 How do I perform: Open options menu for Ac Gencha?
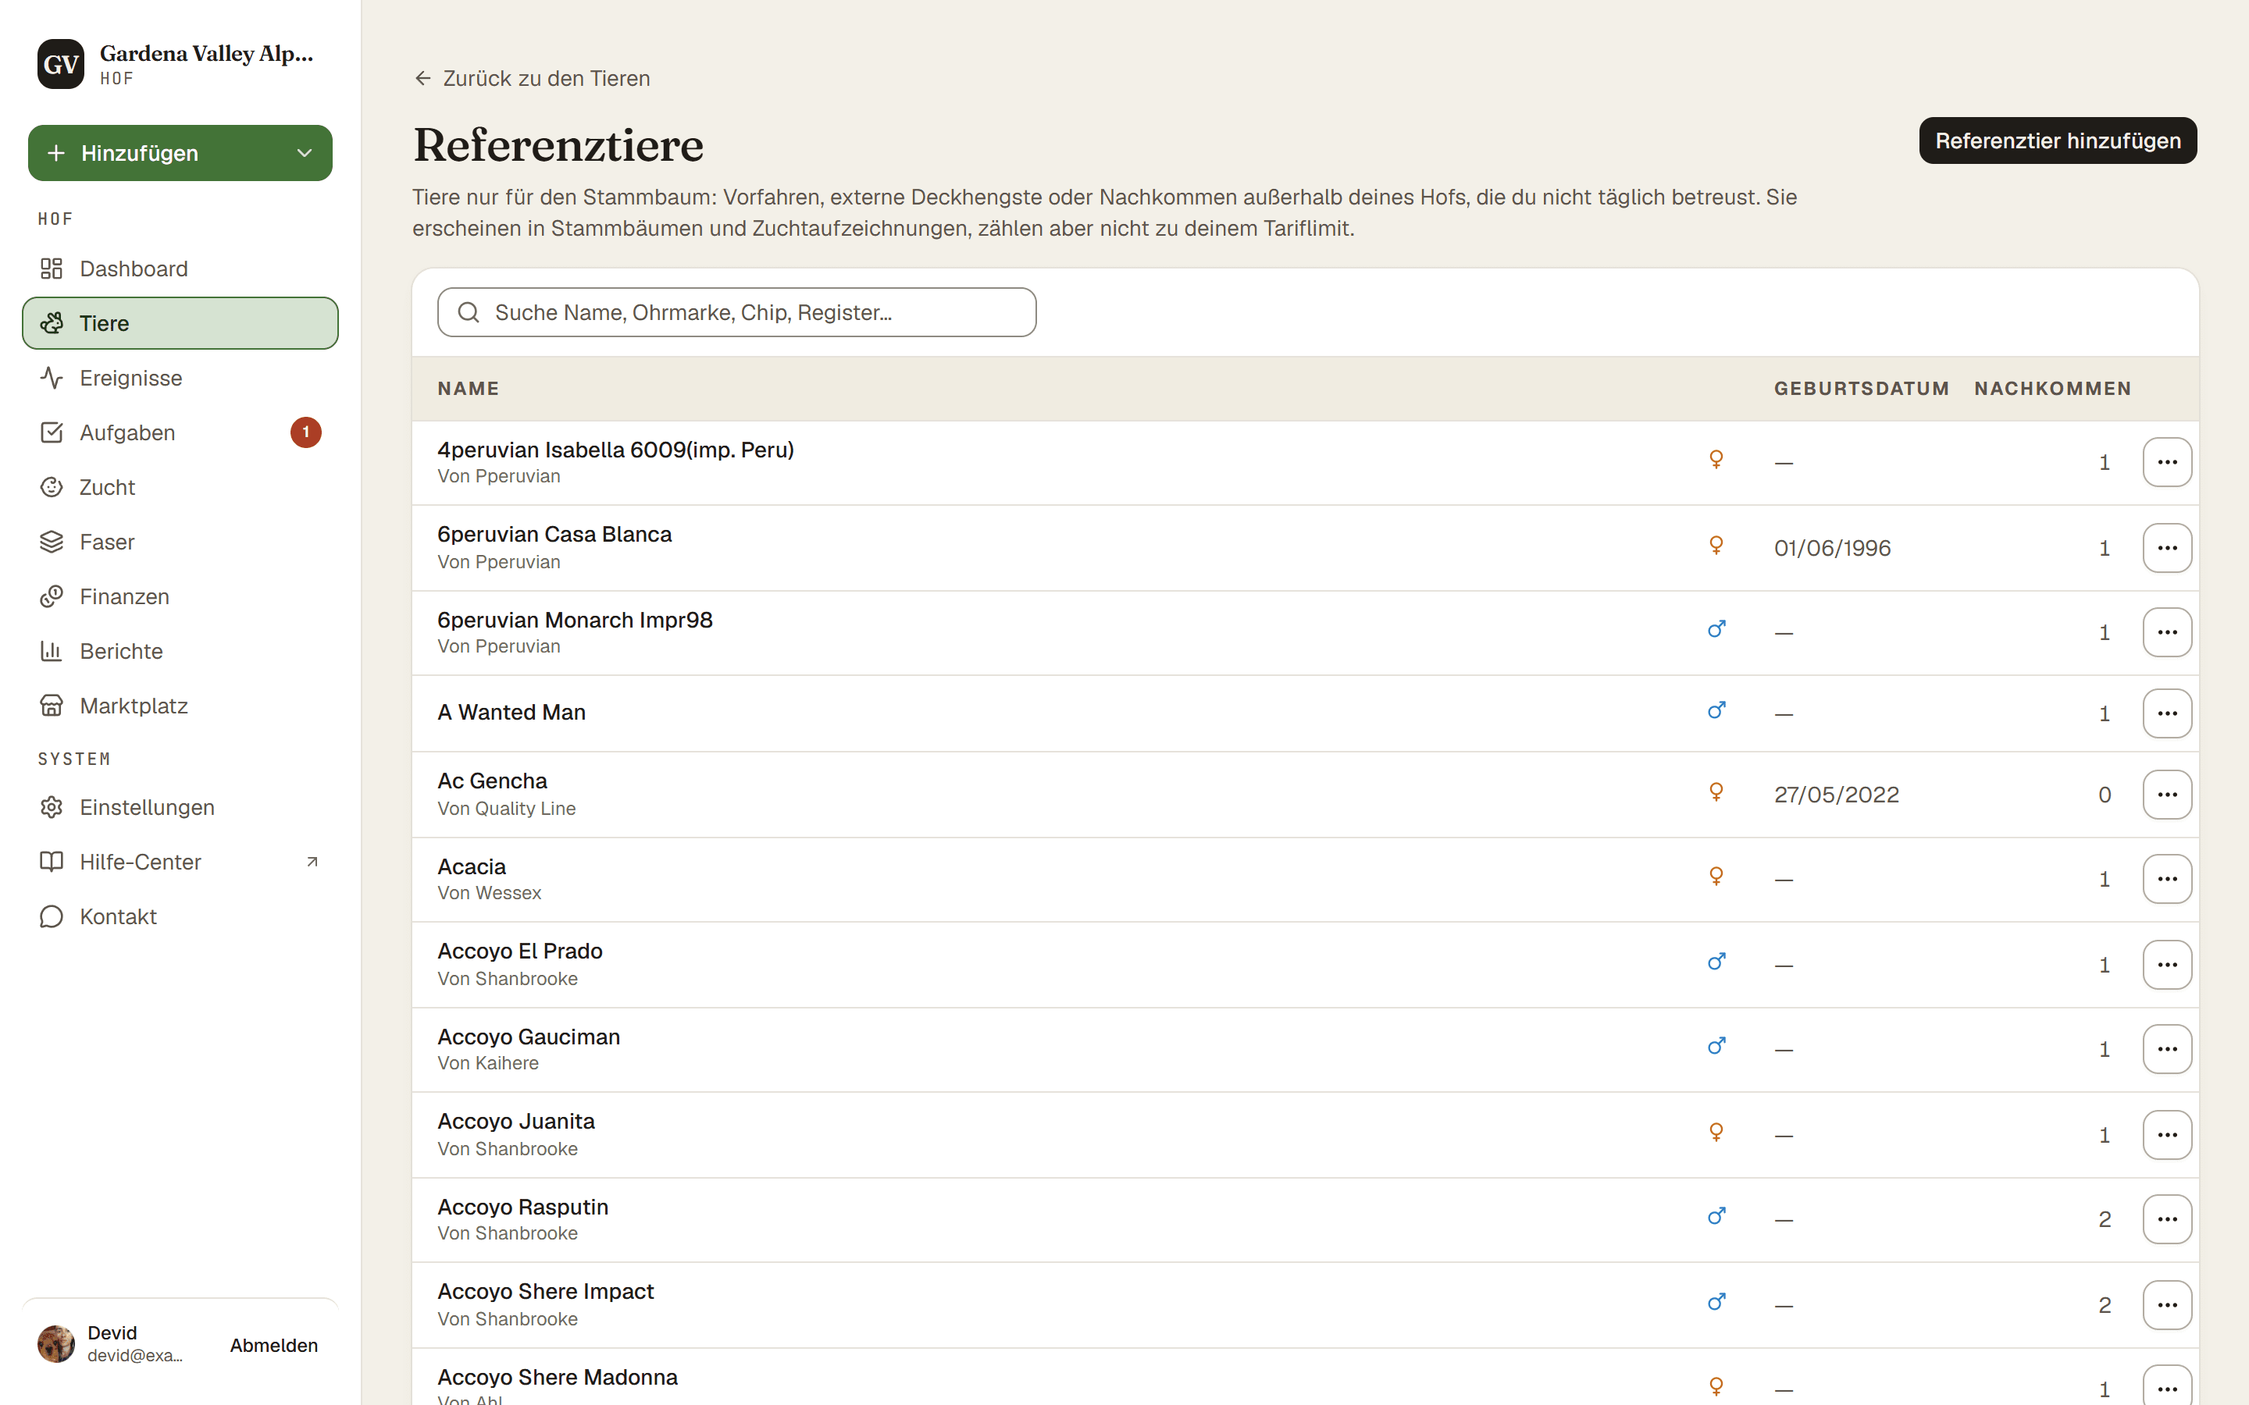2167,795
